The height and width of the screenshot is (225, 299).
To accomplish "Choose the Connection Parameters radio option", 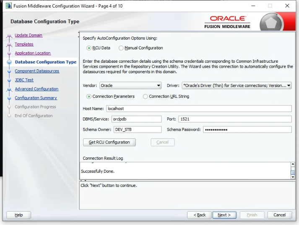I will (88, 97).
